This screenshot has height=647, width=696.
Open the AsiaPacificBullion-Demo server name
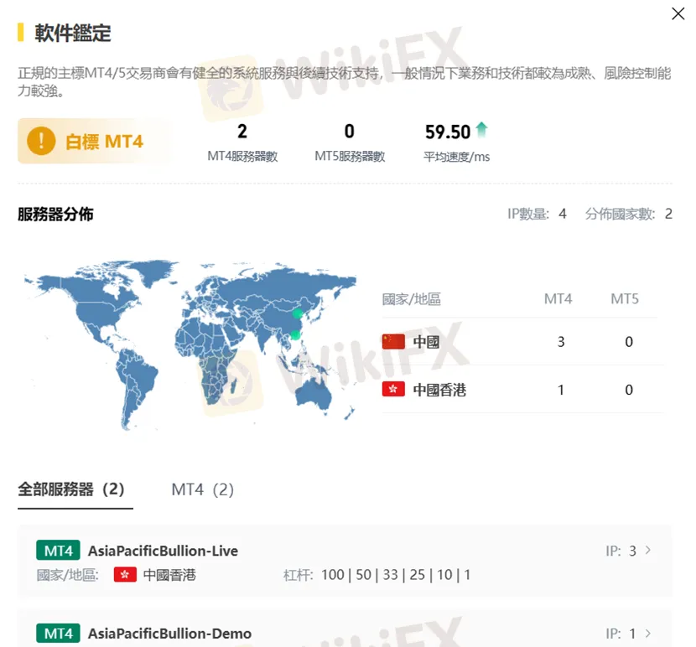(x=169, y=634)
